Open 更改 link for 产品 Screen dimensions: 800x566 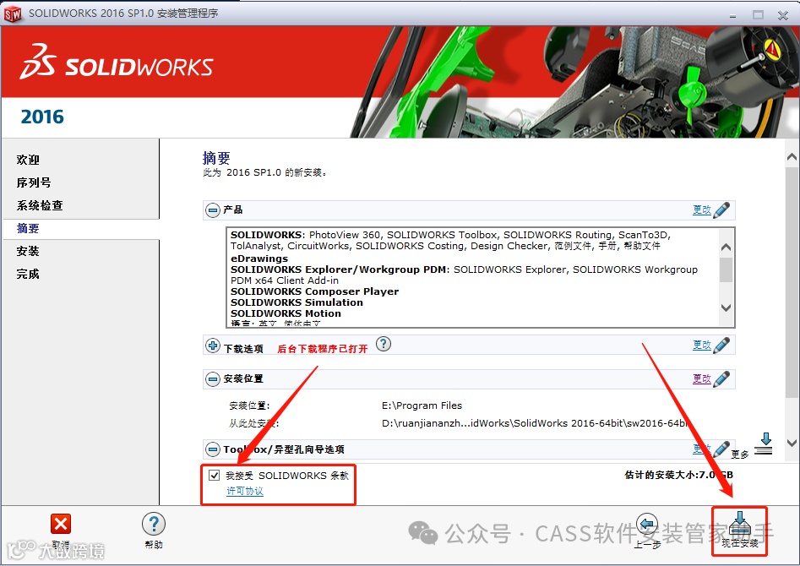[x=701, y=210]
